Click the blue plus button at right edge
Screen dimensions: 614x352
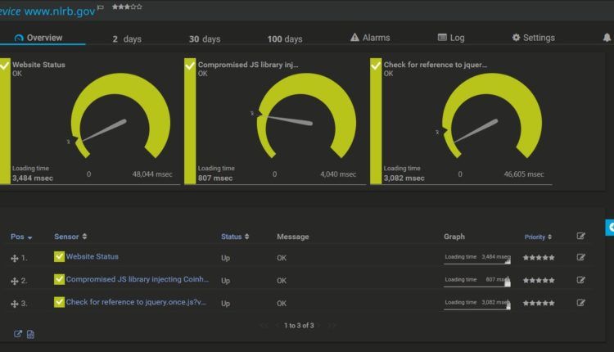610,226
